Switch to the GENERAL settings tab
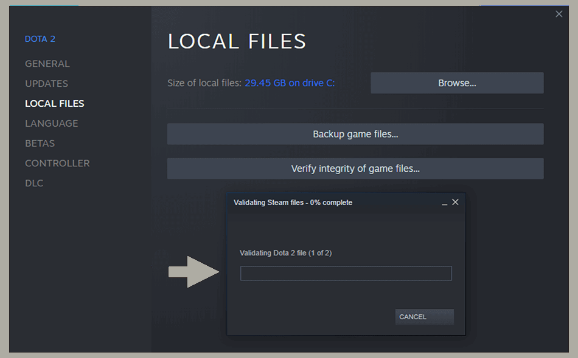 pos(47,63)
